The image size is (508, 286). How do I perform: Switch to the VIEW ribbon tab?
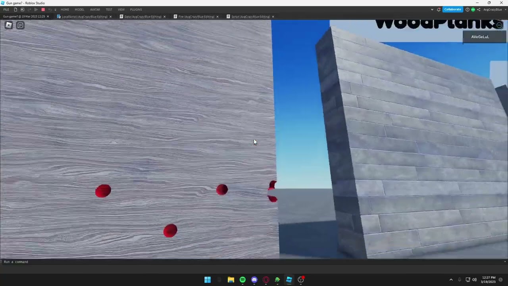[121, 10]
